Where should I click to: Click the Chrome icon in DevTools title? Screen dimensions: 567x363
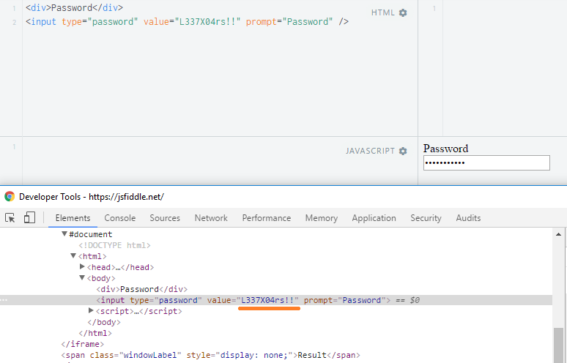coord(10,196)
